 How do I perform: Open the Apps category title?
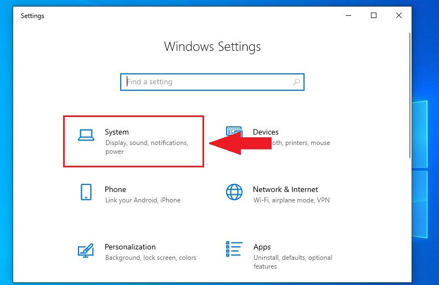click(x=262, y=247)
